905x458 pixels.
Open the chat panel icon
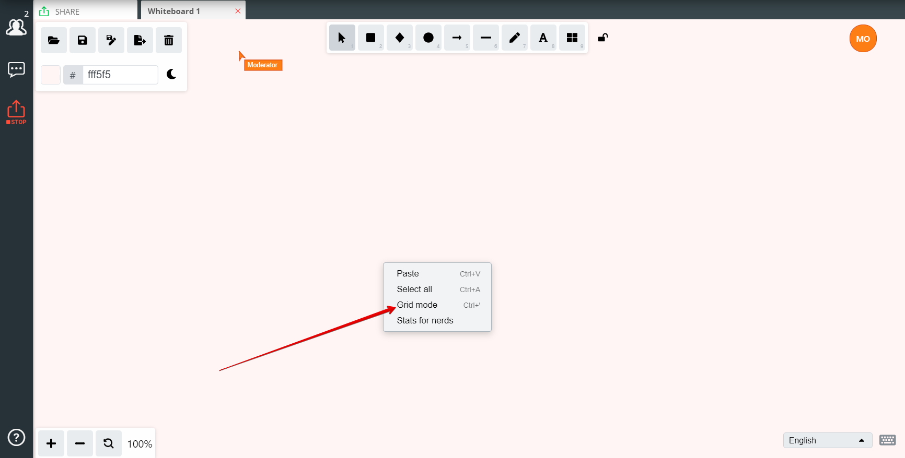(16, 69)
